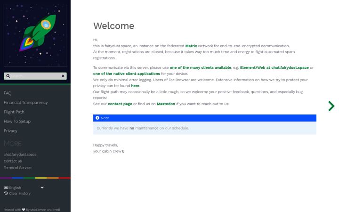339x212 pixels.
Task: Open the Matrix network link
Action: (x=191, y=46)
